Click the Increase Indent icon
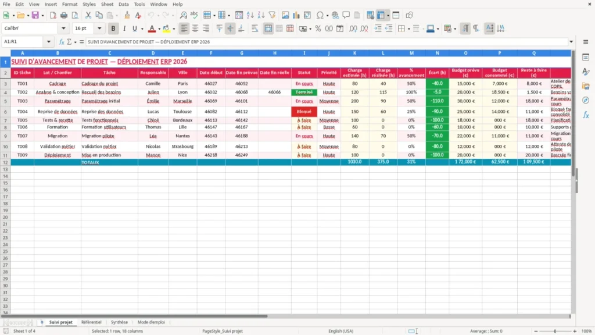The image size is (595, 335). coord(378,28)
